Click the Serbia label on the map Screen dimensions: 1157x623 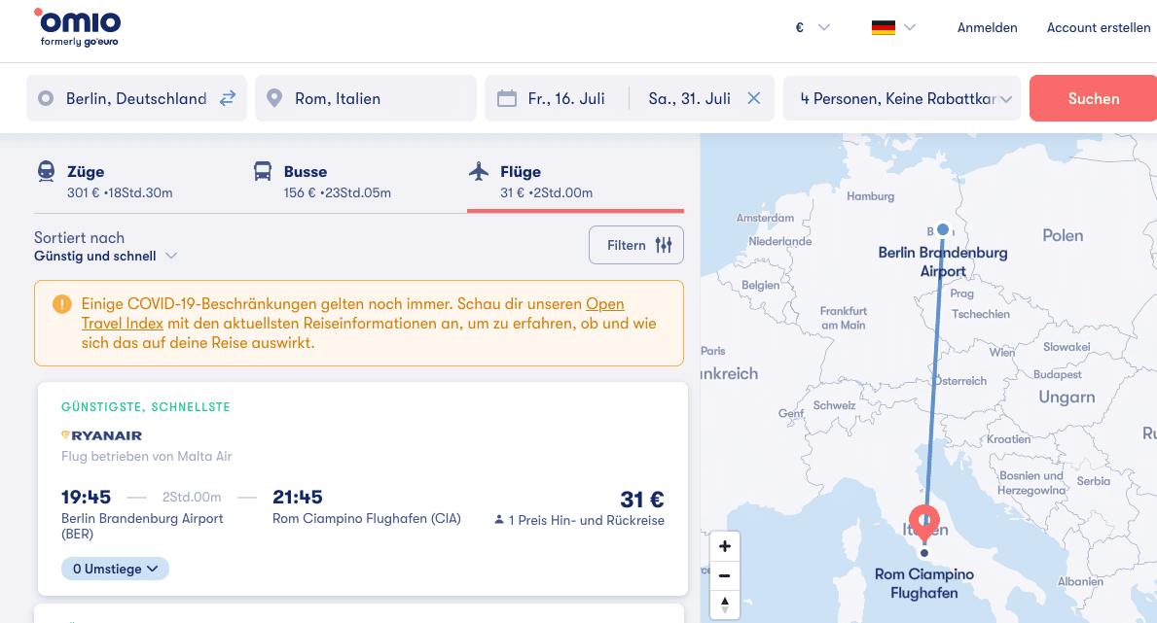click(1094, 481)
